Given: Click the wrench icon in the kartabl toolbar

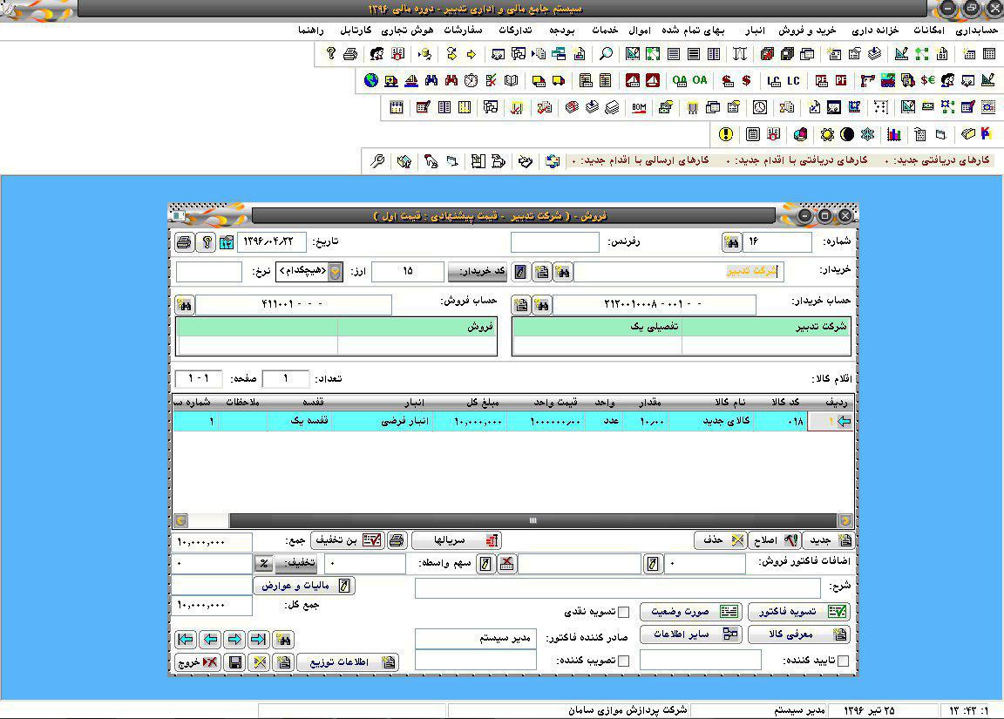Looking at the screenshot, I should point(377,161).
